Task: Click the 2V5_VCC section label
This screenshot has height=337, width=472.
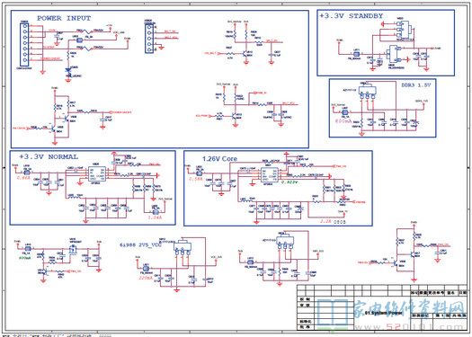Action: coord(140,245)
